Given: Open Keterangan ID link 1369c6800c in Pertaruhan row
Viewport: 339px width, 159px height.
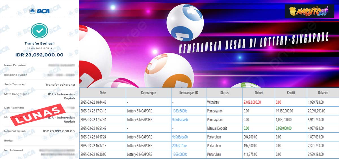Looking at the screenshot, I should pyautogui.click(x=180, y=154).
